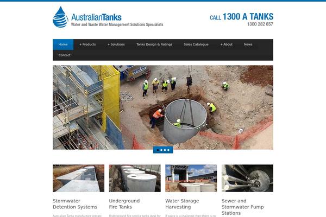The height and width of the screenshot is (217, 326).
Task: Expand the + Products menu
Action: pyautogui.click(x=87, y=44)
